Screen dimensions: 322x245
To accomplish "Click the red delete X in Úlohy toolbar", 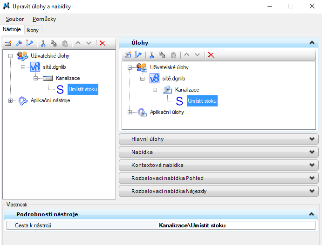I will click(x=211, y=55).
